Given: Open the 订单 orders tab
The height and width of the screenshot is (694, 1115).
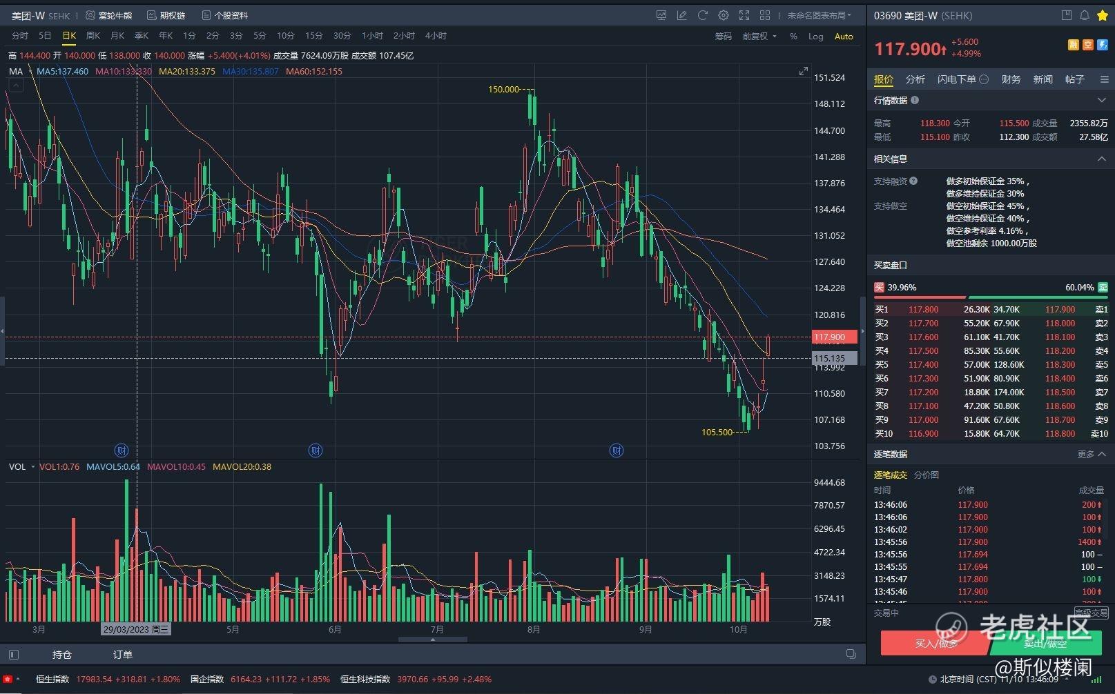Looking at the screenshot, I should pyautogui.click(x=123, y=655).
